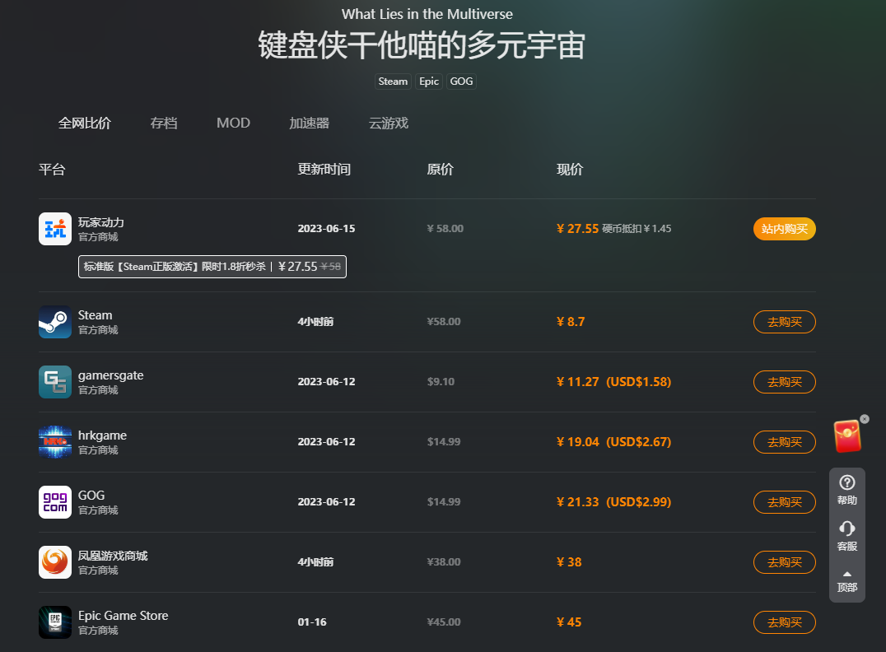
Task: Switch to the 加速器 tab
Action: [309, 123]
